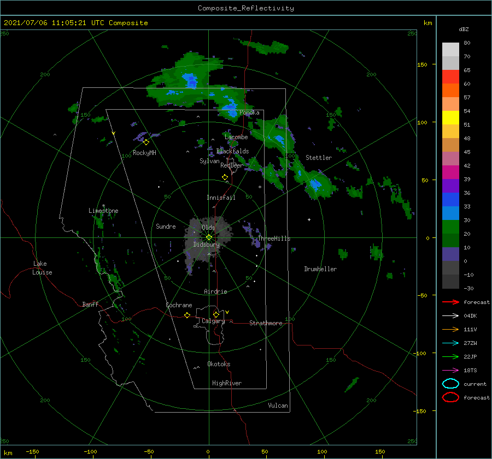Click the Sundre town label

[x=166, y=226]
